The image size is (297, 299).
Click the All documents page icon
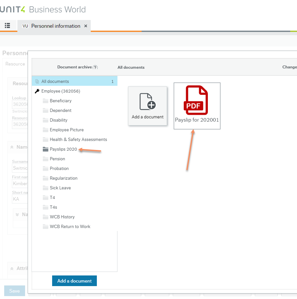(x=37, y=82)
